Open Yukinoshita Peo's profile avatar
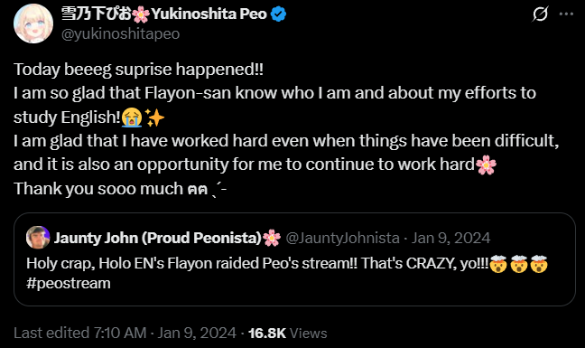This screenshot has width=585, height=348. pos(33,24)
